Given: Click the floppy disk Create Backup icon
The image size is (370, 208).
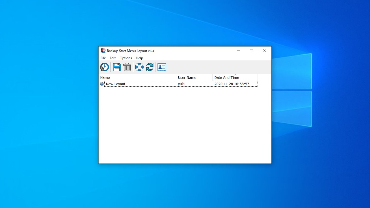Looking at the screenshot, I should [117, 67].
